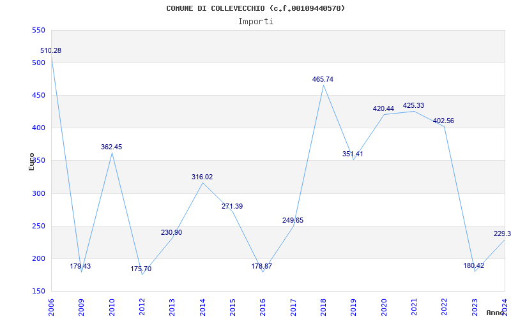The height and width of the screenshot is (319, 511).
Task: Select the 179.43 value label
Action: tap(80, 266)
